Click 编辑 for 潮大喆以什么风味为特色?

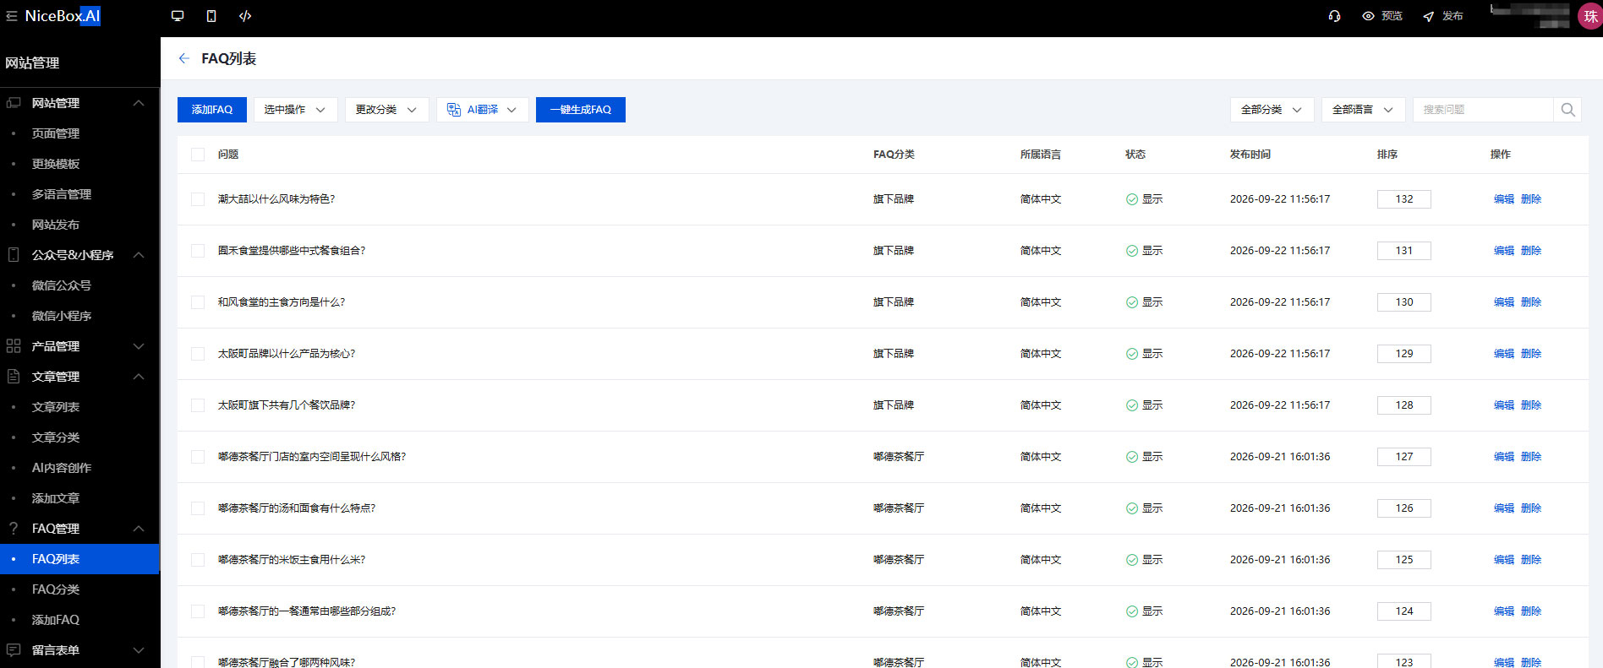[x=1504, y=199]
